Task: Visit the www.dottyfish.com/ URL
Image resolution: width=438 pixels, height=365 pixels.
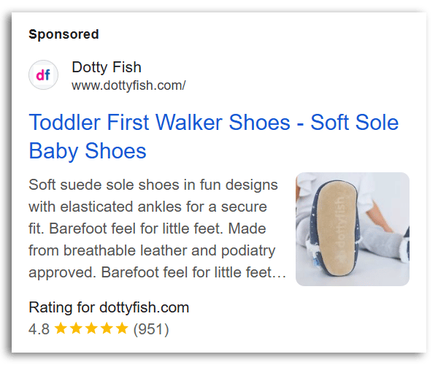Action: pyautogui.click(x=128, y=85)
